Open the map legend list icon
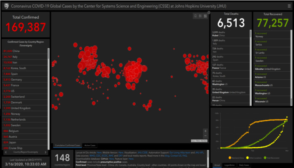 (x=200, y=16)
